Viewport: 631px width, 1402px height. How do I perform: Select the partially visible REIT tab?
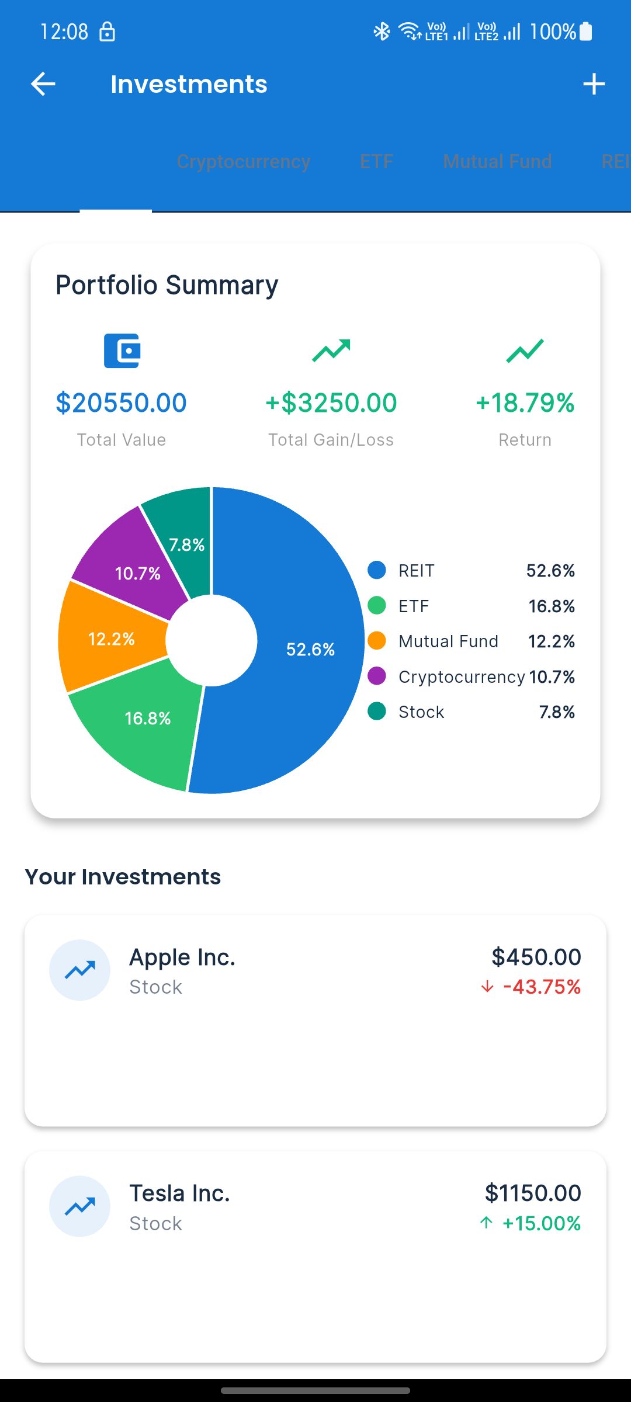(615, 162)
